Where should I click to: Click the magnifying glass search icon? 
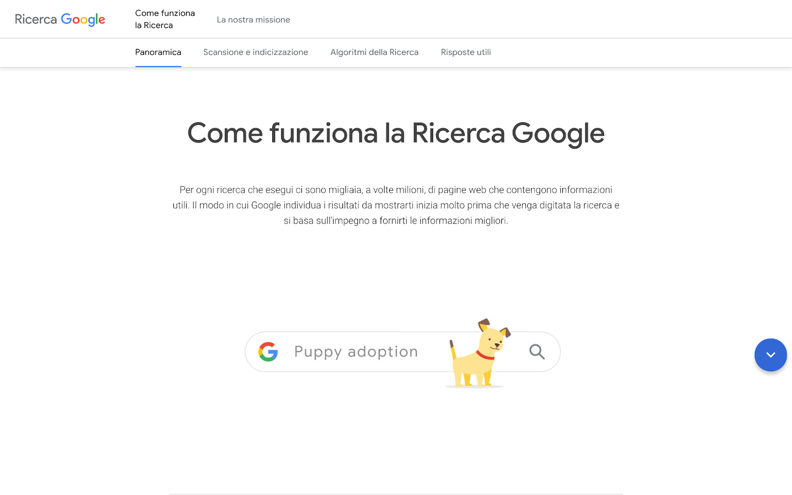(x=537, y=351)
